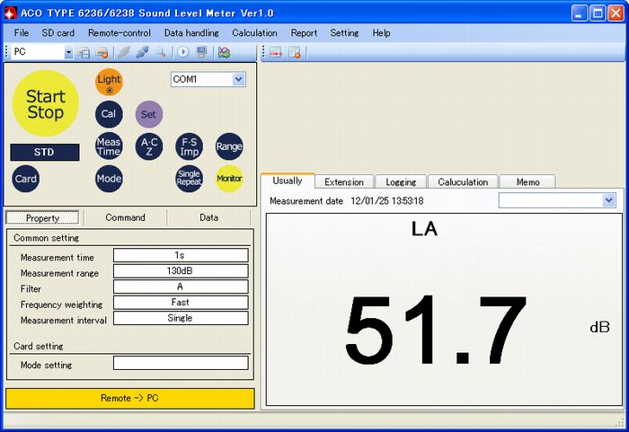Click the yellow Remote -> PC button

(x=130, y=398)
